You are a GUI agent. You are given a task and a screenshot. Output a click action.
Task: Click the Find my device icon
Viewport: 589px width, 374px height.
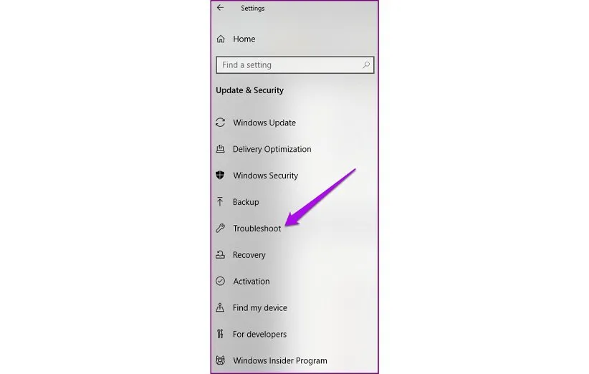tap(220, 307)
